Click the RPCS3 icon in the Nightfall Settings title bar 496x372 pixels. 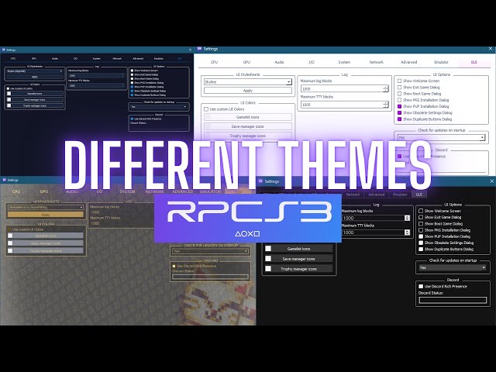pos(4,50)
